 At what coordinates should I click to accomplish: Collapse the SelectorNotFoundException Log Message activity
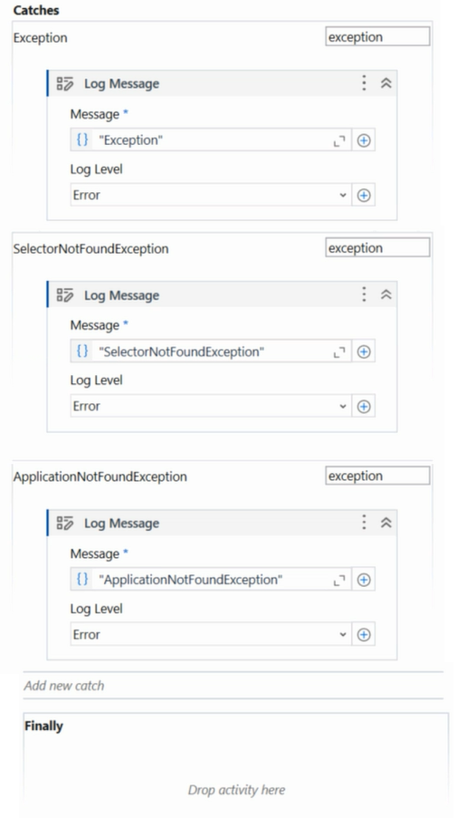point(386,294)
